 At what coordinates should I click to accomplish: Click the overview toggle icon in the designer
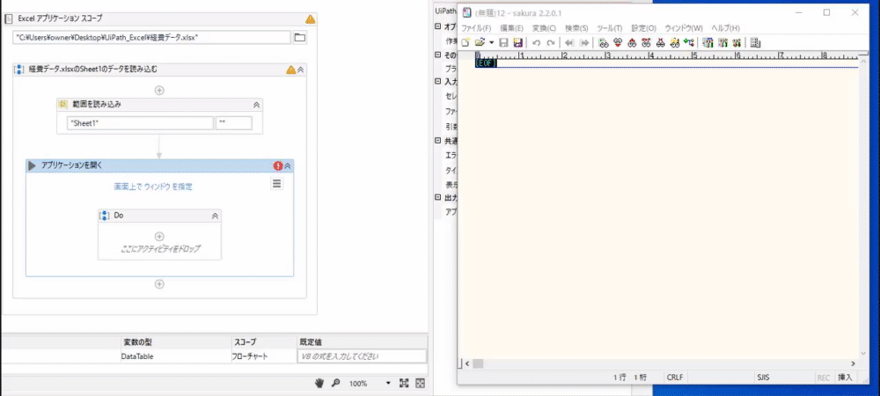coord(420,383)
